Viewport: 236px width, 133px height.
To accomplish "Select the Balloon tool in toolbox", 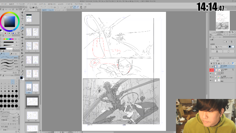I will 22,68.
